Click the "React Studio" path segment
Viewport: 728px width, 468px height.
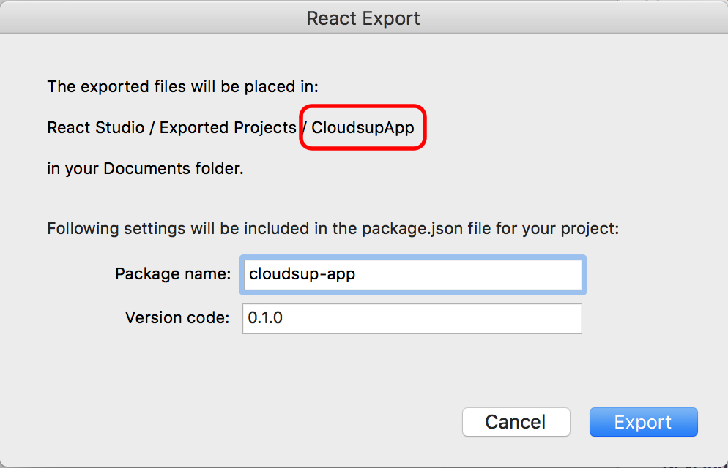pos(94,128)
